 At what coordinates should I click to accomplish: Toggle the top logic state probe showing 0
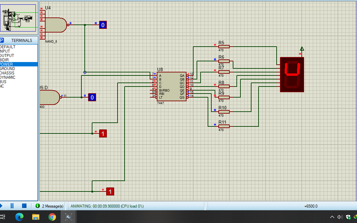(103, 24)
